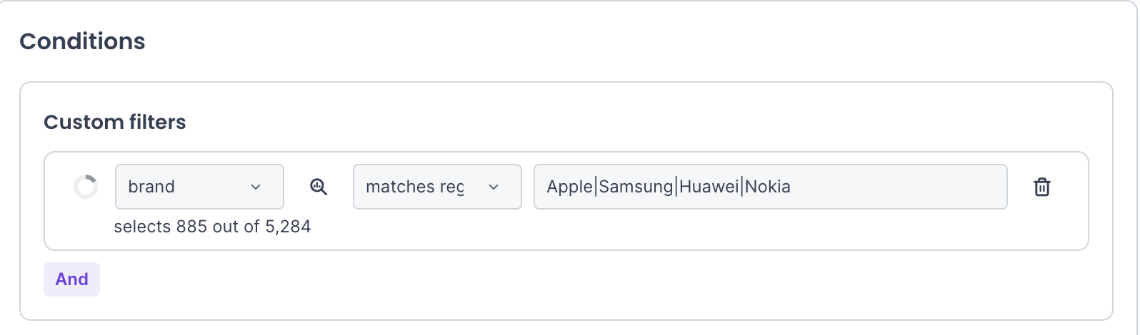Delete the brand filter with trash icon

[1042, 187]
